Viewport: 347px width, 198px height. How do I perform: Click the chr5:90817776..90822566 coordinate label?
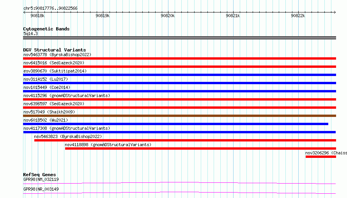click(50, 8)
